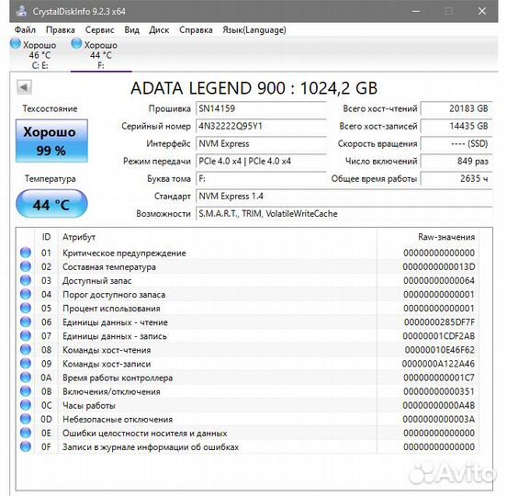This screenshot has height=496, width=507.
Task: Open the Сервис menu
Action: [x=99, y=30]
